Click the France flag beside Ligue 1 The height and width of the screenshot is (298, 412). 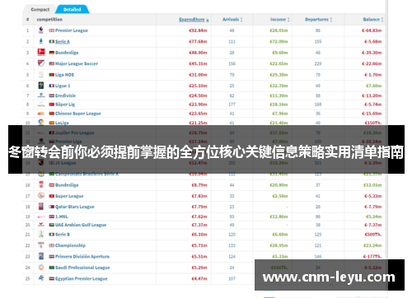tap(52, 86)
